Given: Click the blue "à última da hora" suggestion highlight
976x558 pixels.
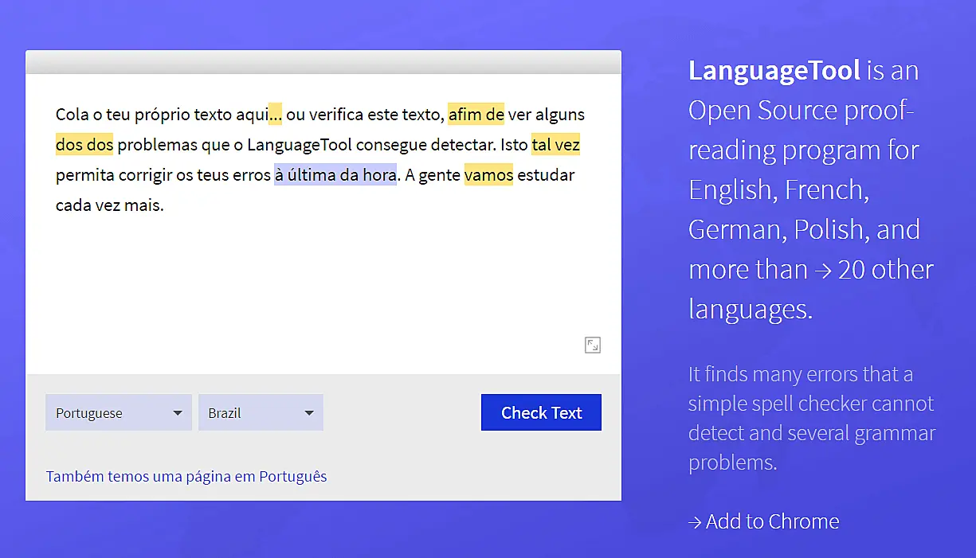Looking at the screenshot, I should pos(335,174).
